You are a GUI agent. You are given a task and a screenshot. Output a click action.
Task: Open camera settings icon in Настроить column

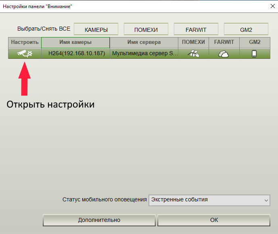coord(25,54)
